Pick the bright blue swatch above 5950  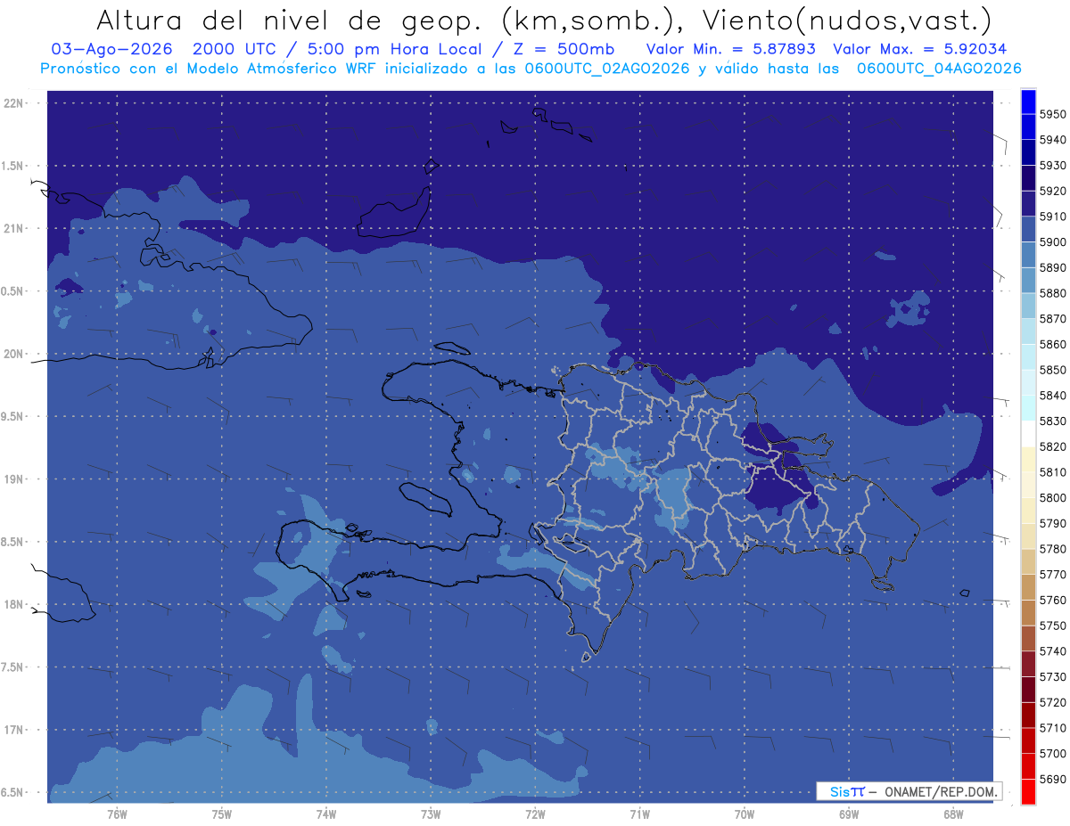coord(1028,102)
